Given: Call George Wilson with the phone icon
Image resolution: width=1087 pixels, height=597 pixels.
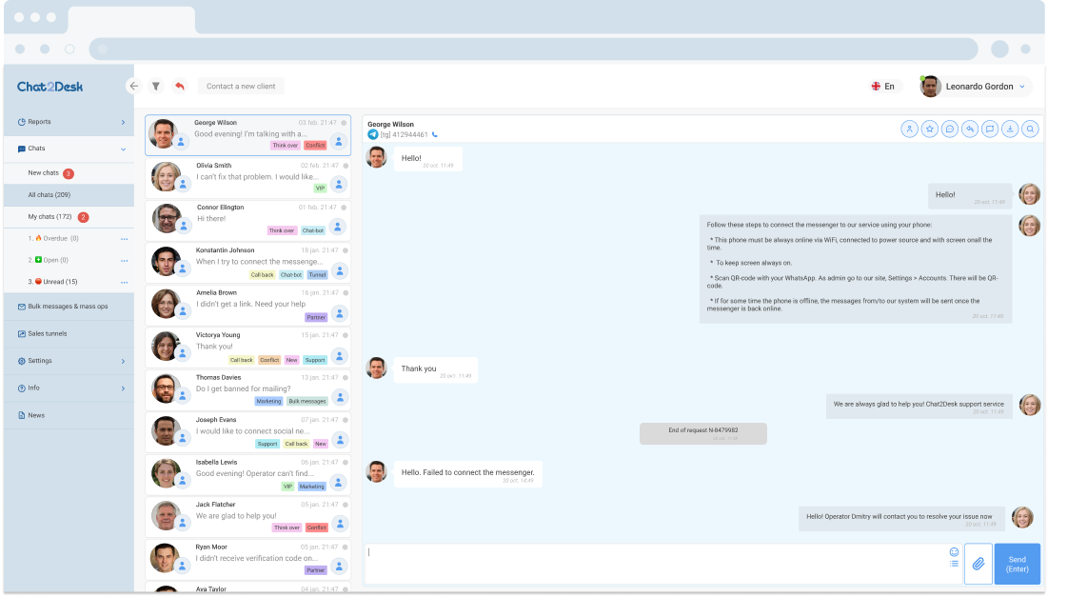Looking at the screenshot, I should (434, 134).
